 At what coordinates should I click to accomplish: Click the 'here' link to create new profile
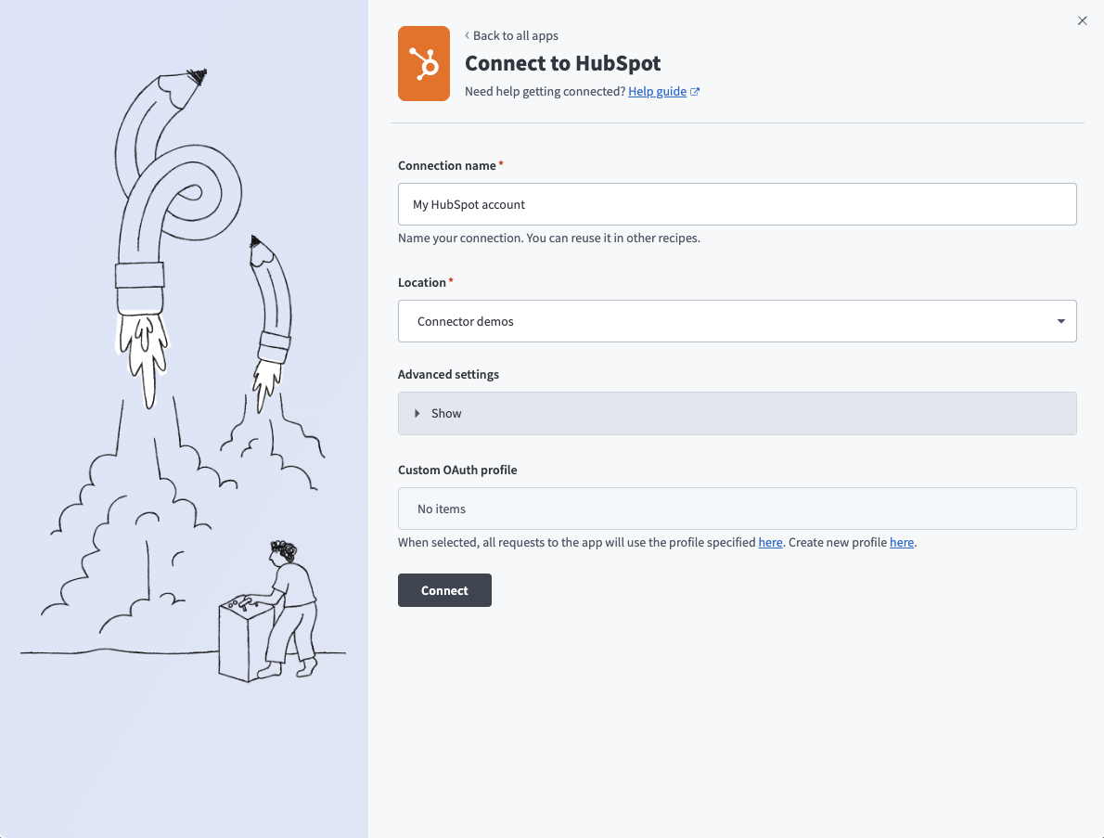click(901, 542)
